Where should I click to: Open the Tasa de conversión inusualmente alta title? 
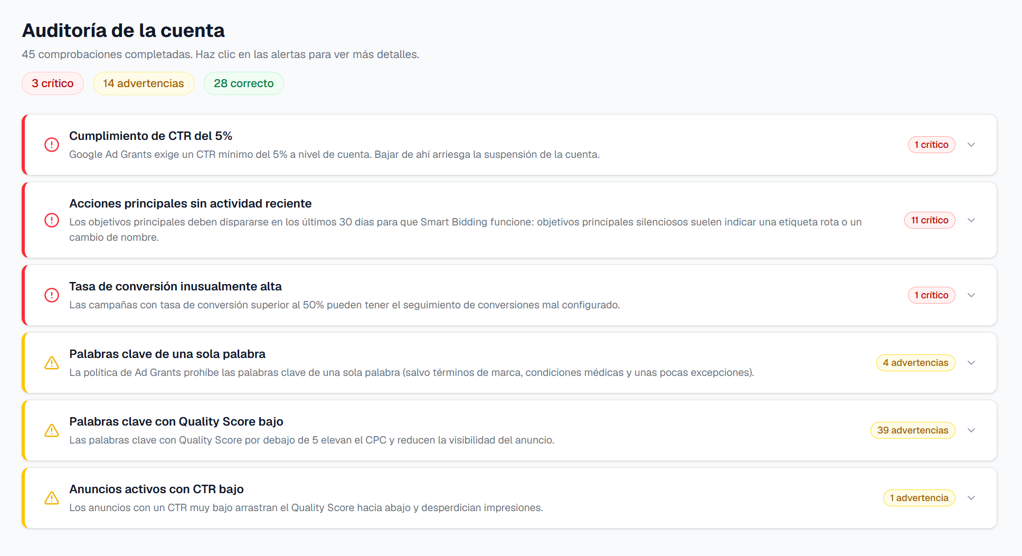pyautogui.click(x=175, y=286)
